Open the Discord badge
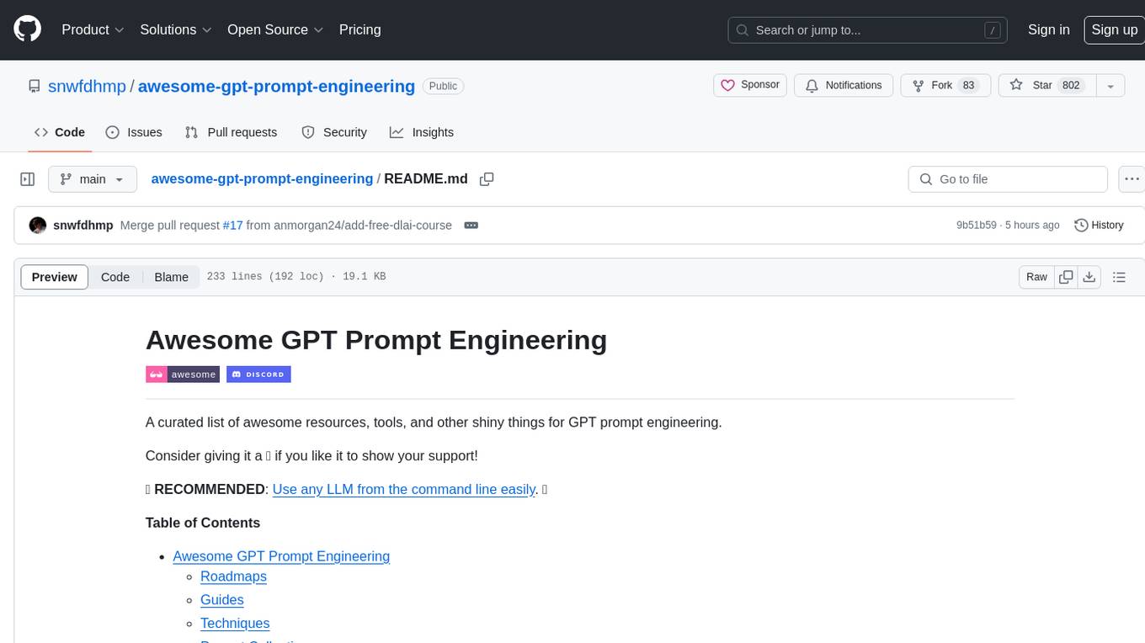The height and width of the screenshot is (643, 1145). point(258,375)
